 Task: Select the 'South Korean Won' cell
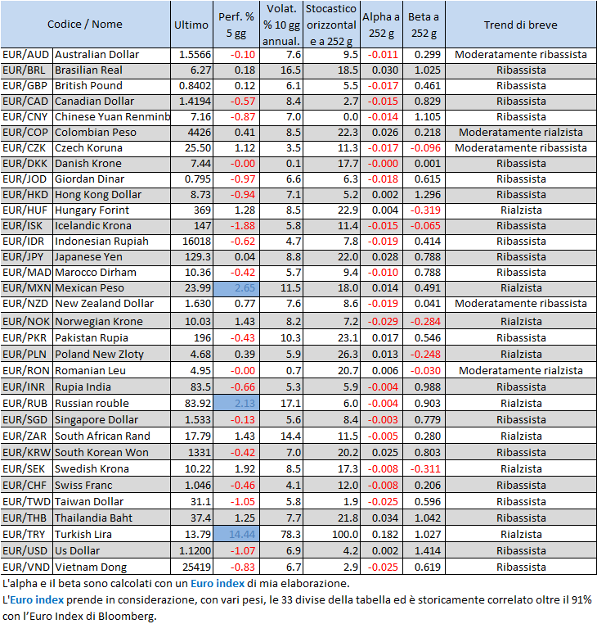(112, 452)
